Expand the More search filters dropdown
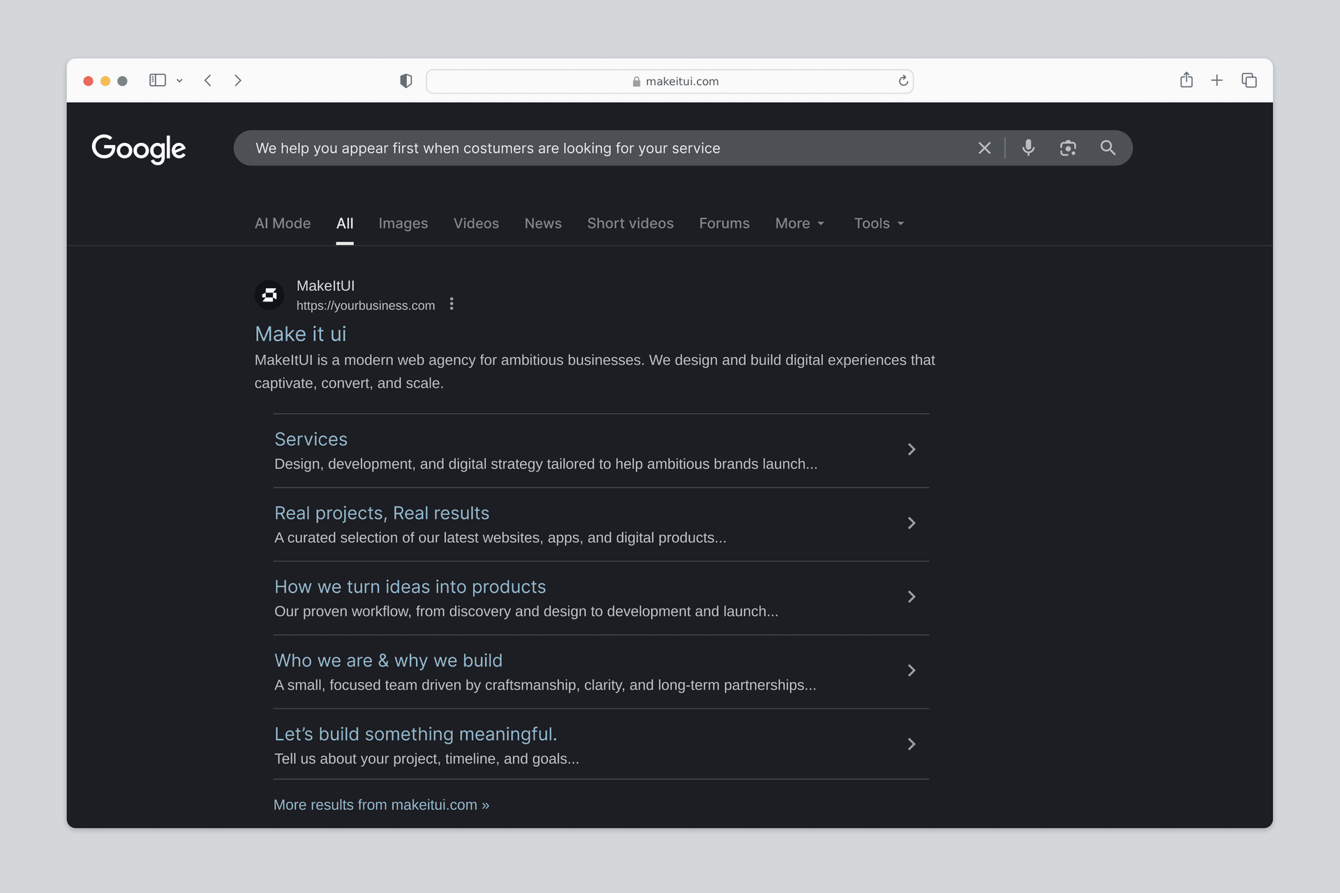1340x893 pixels. click(x=800, y=223)
